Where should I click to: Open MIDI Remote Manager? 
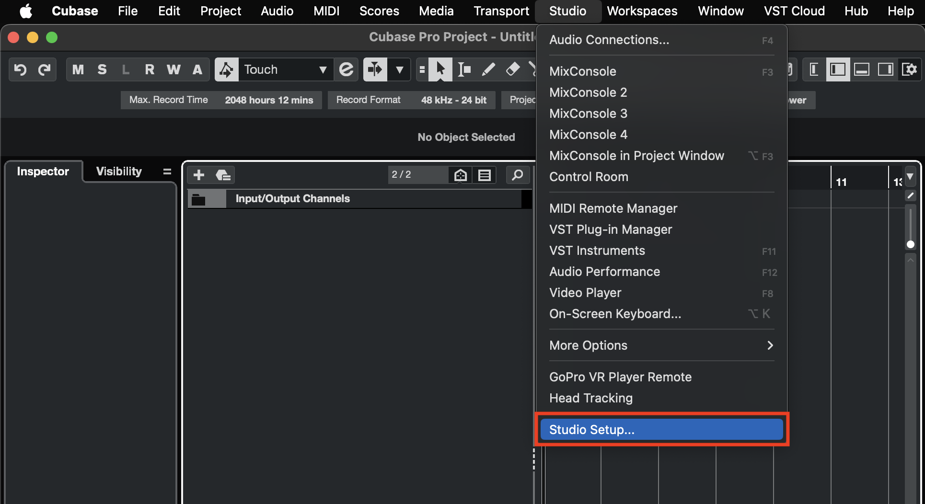coord(661,208)
